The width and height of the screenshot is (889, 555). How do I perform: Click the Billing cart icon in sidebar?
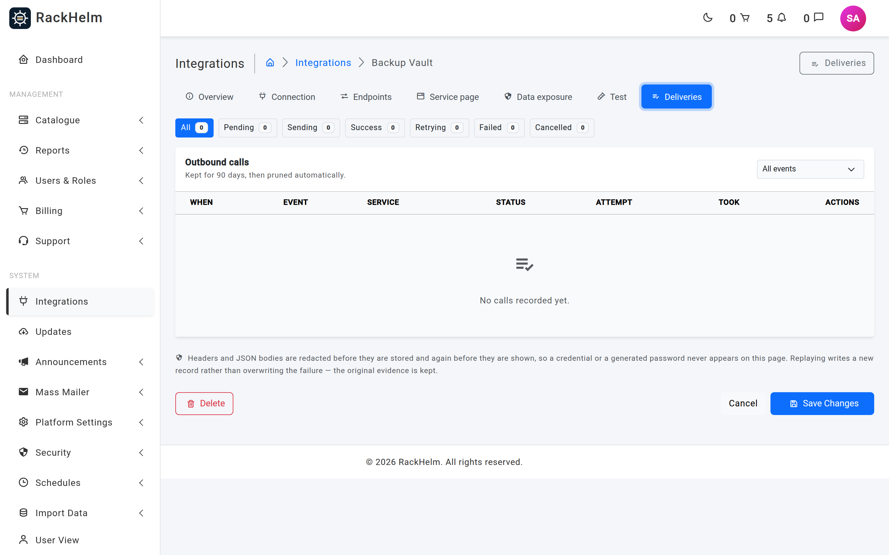coord(23,211)
